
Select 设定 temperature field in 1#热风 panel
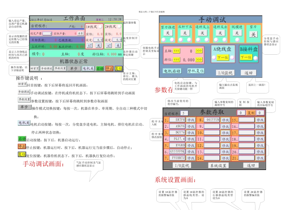[98, 40]
